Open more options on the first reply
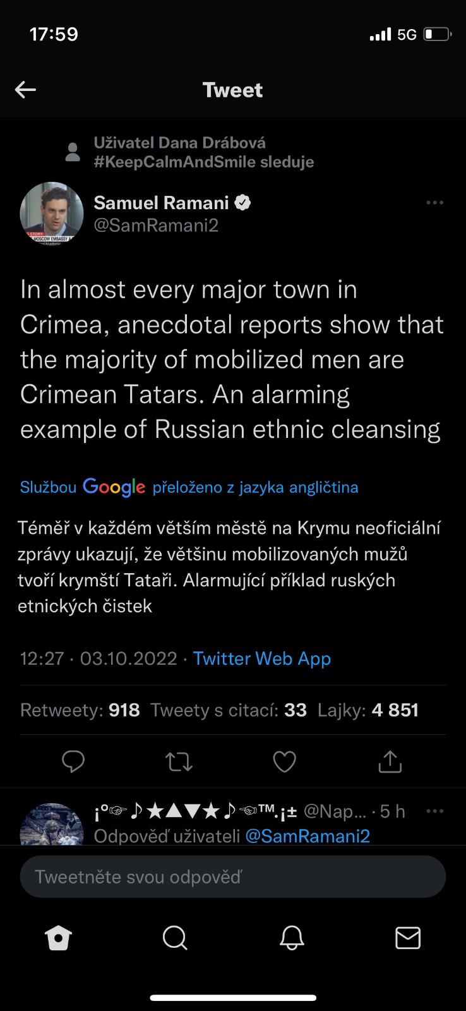Viewport: 466px width, 1011px height. pyautogui.click(x=434, y=811)
